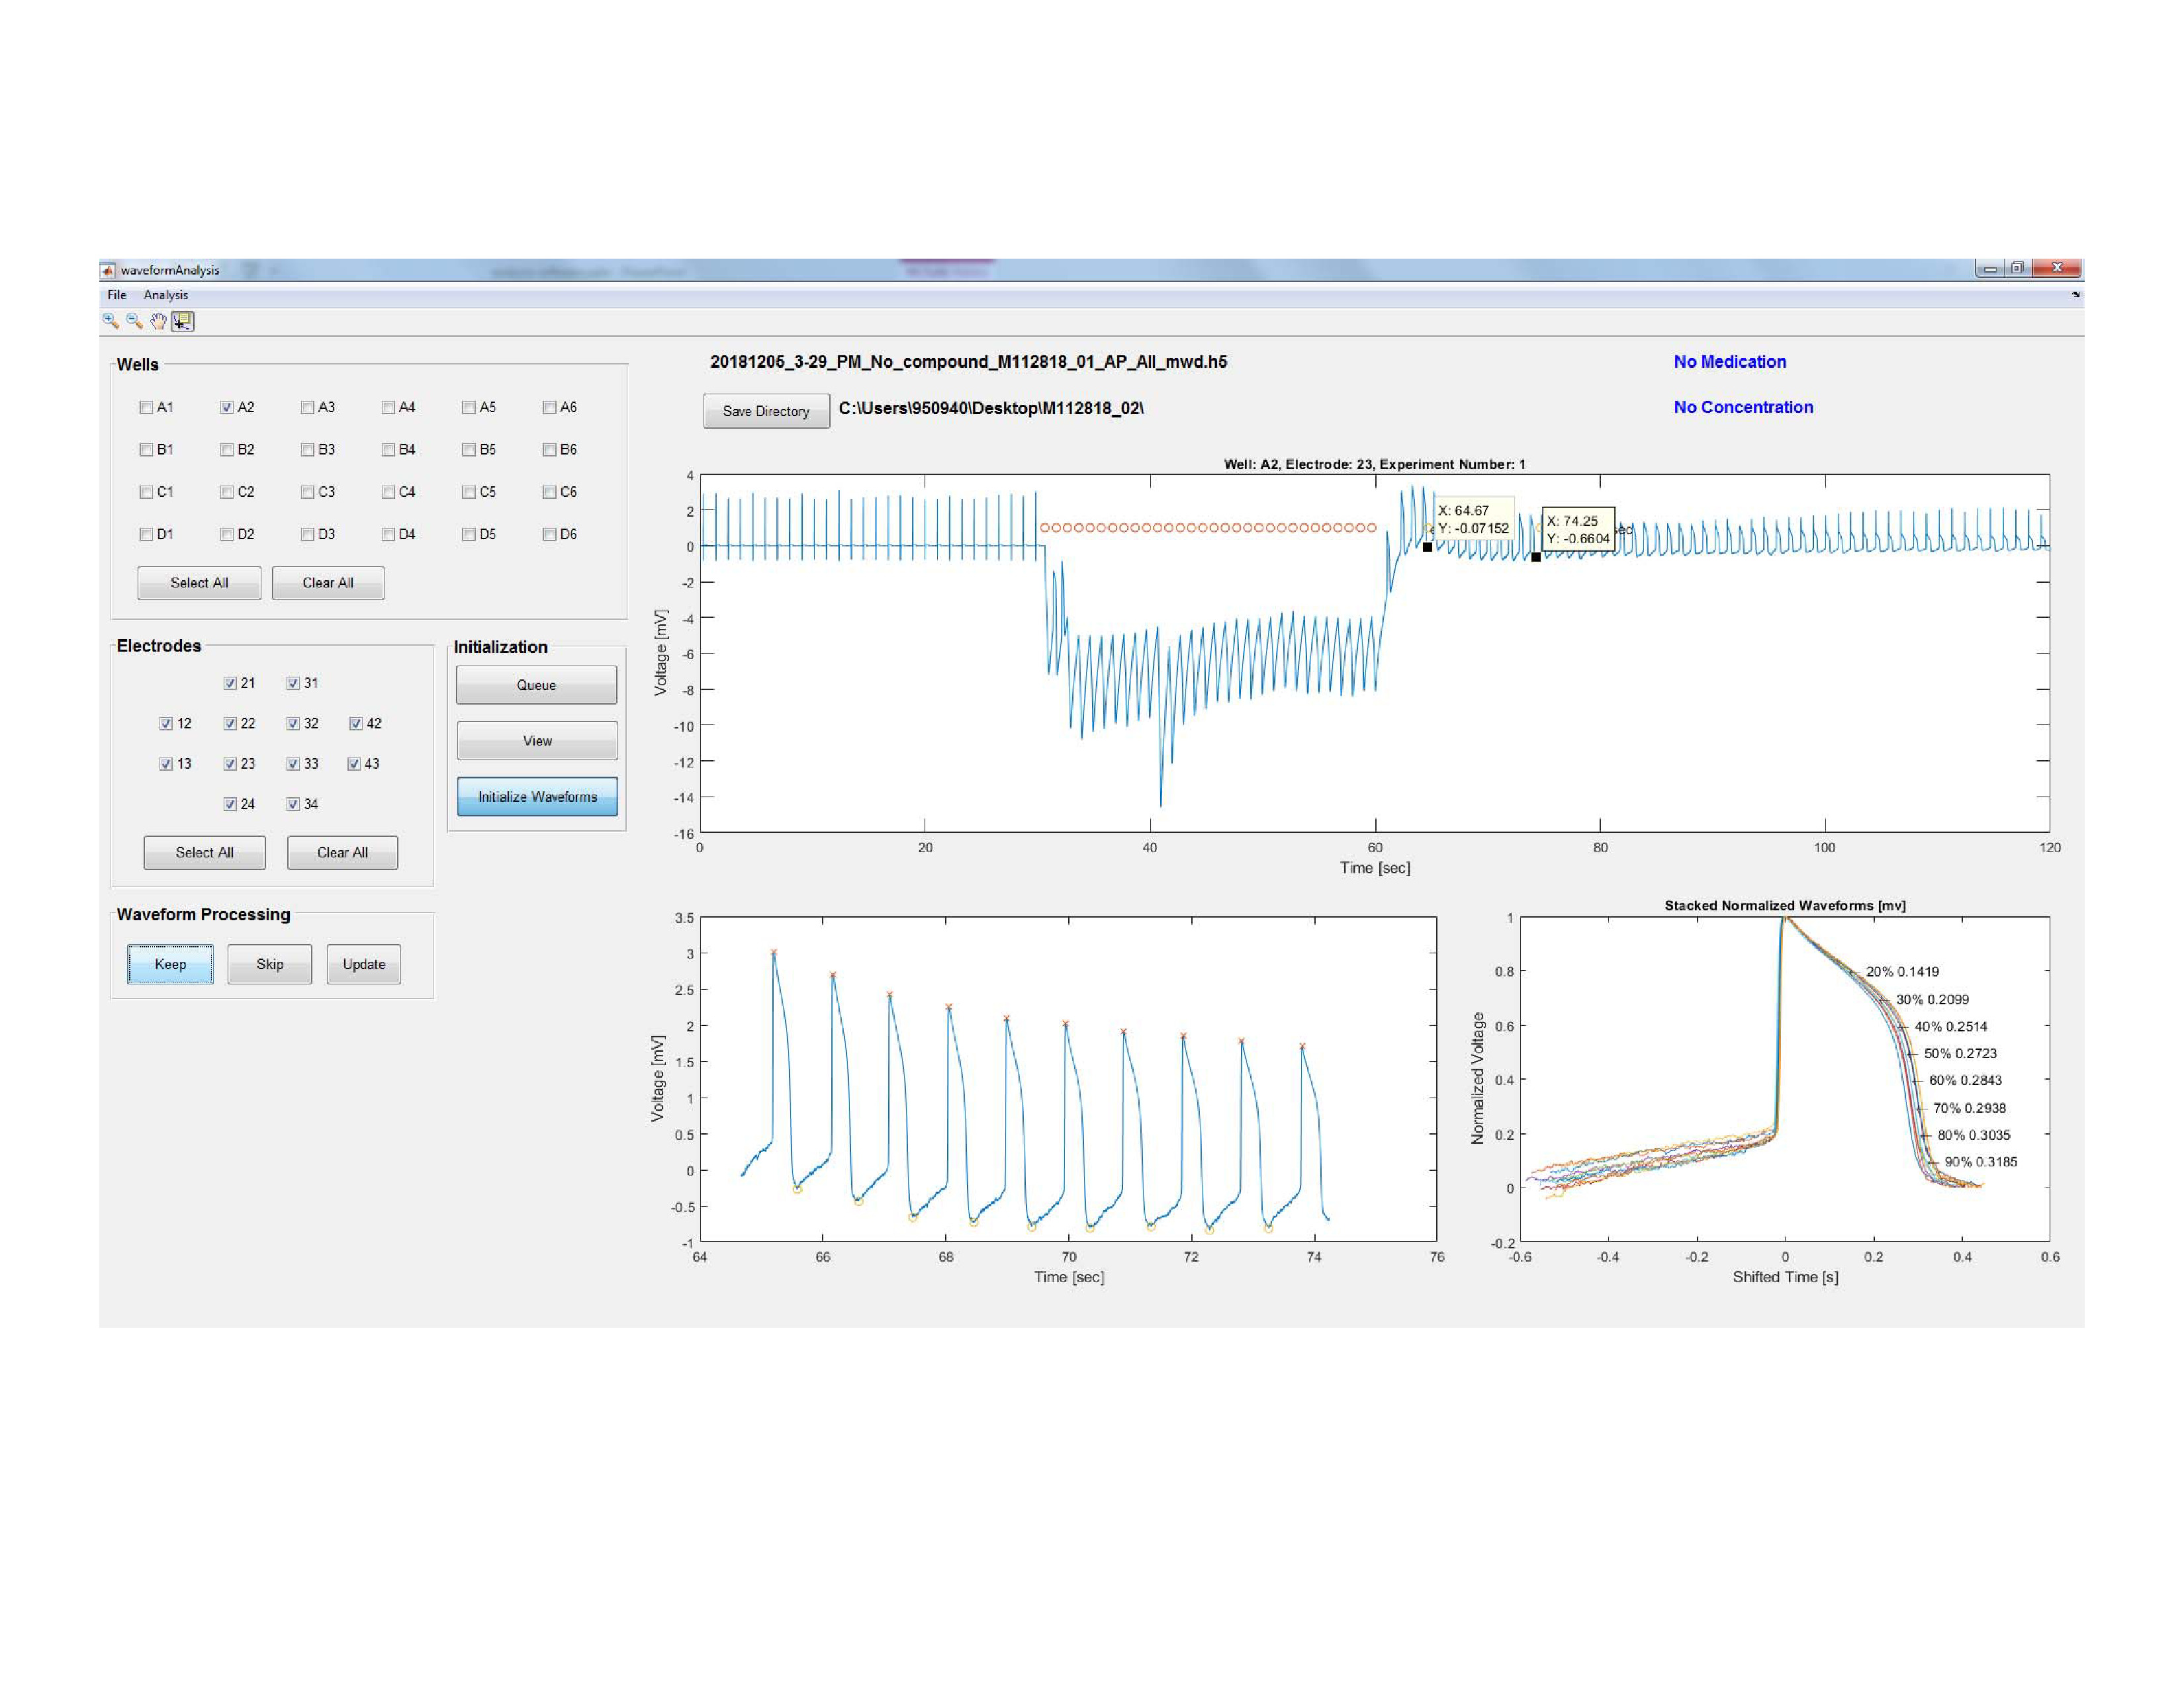The height and width of the screenshot is (1687, 2184).
Task: Enable well B3 checkbox
Action: click(308, 450)
